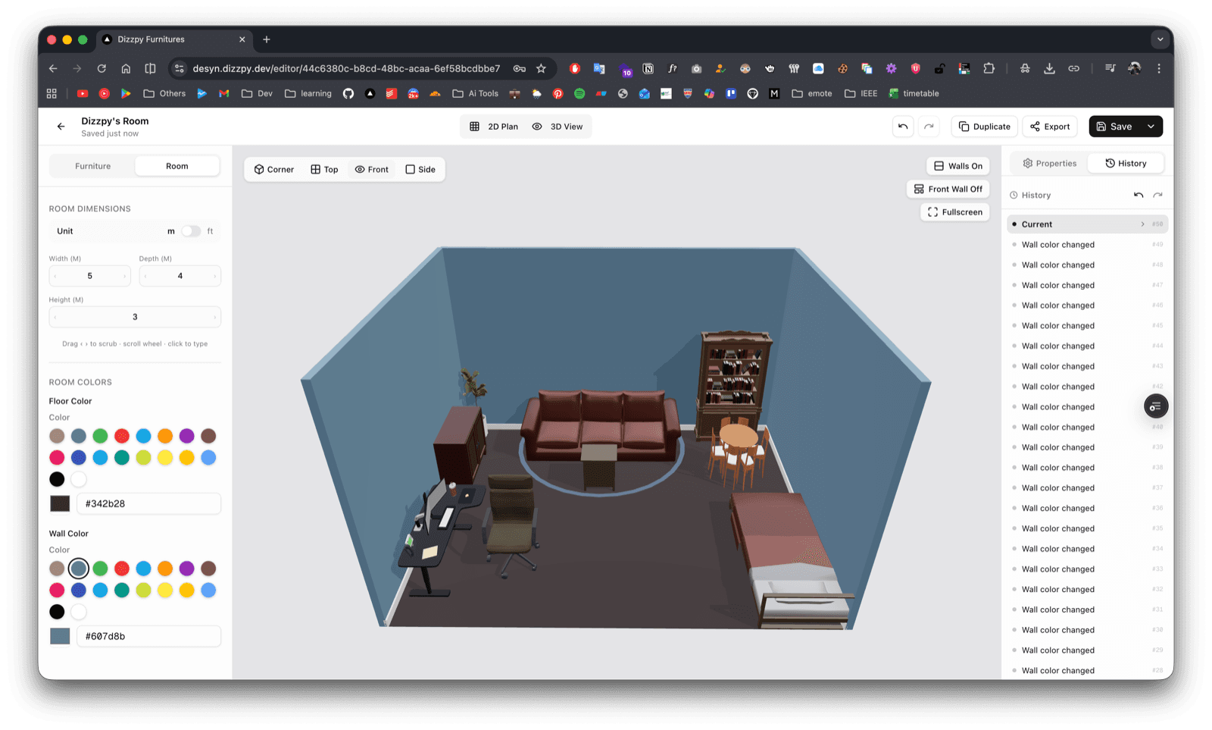Go back using the app's left arrow
This screenshot has height=730, width=1212.
61,127
